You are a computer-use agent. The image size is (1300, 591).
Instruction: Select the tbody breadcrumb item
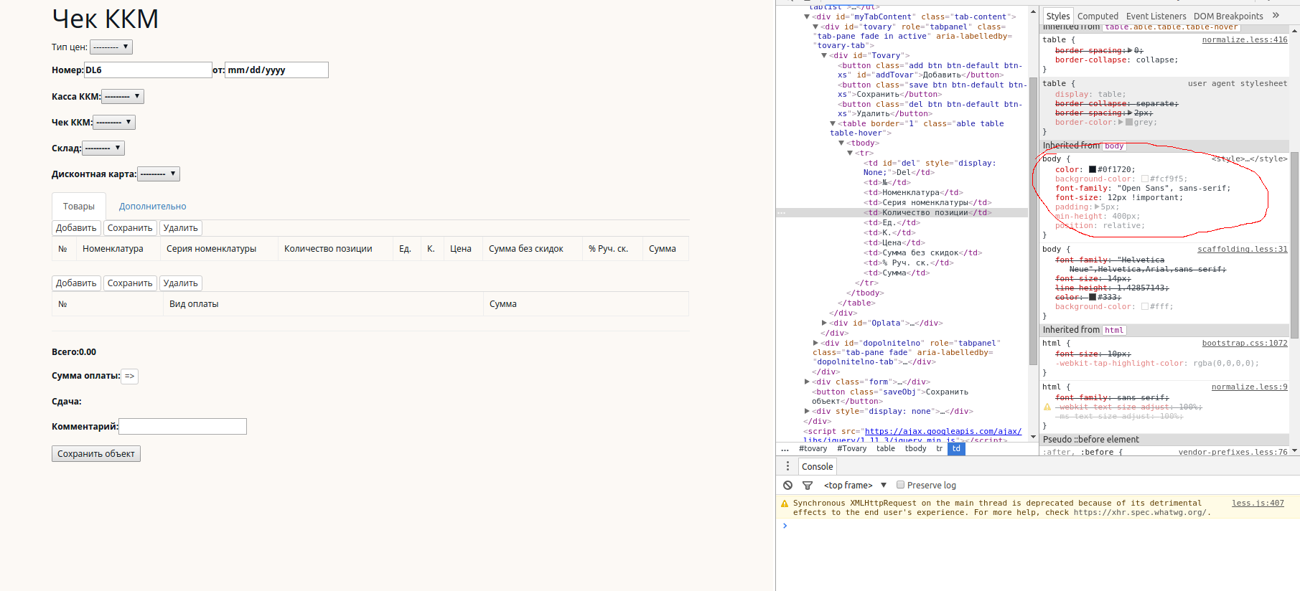coord(915,449)
